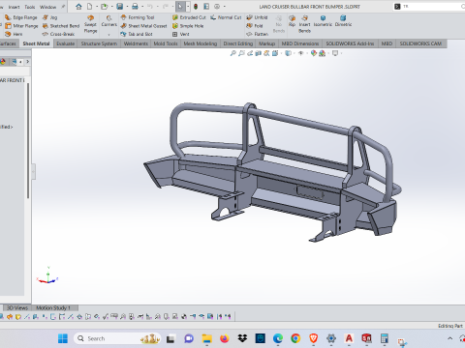Open the Tools menu
Image resolution: width=465 pixels, height=348 pixels.
(x=30, y=7)
